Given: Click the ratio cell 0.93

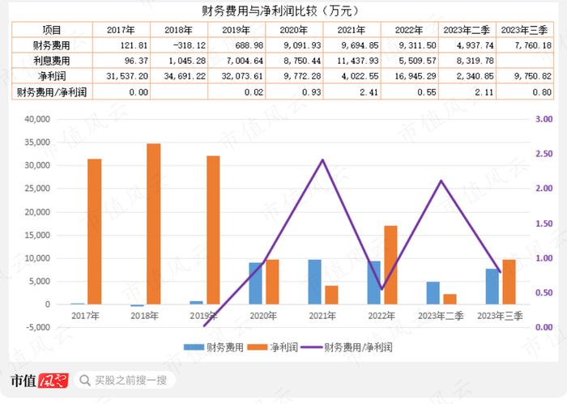Looking at the screenshot, I should tap(311, 92).
